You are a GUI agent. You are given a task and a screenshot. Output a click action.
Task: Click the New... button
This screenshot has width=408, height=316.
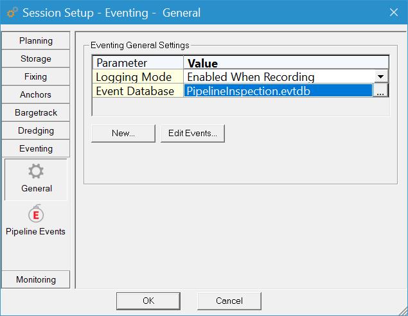pos(123,134)
